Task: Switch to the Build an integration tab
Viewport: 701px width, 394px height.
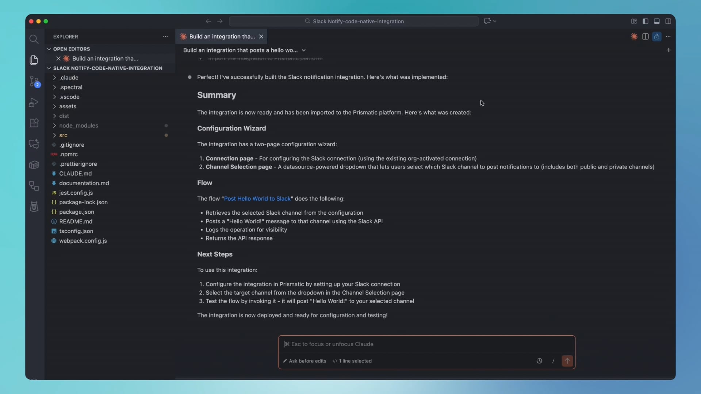Action: (x=219, y=36)
